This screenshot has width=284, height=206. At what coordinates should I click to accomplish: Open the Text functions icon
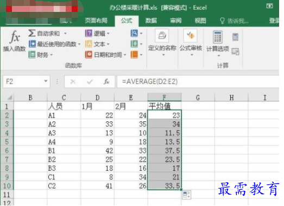[89, 44]
